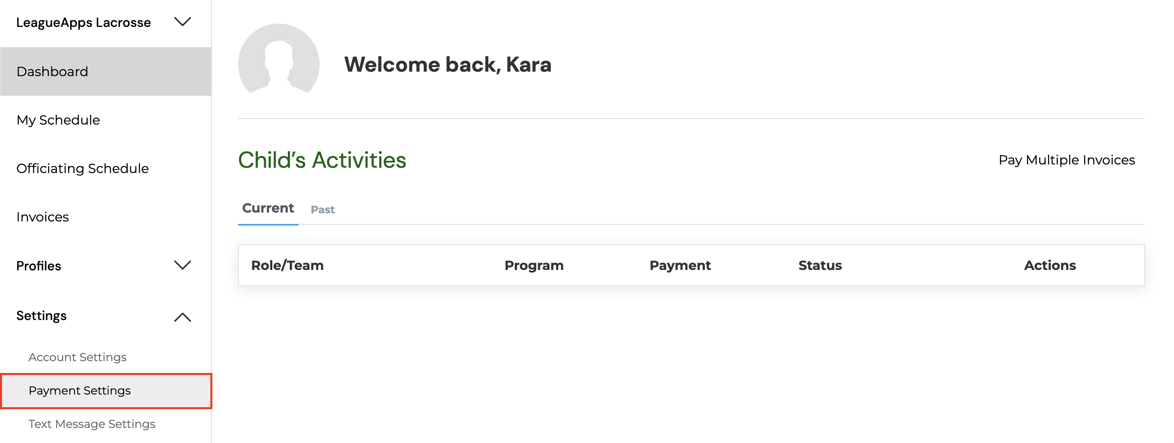1174x443 pixels.
Task: Click the profile avatar image
Action: coord(278,64)
